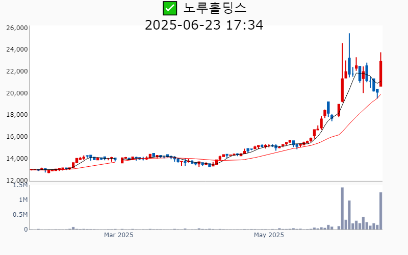
Task: Click the 노루홀딩스 stock name title
Action: (x=215, y=8)
